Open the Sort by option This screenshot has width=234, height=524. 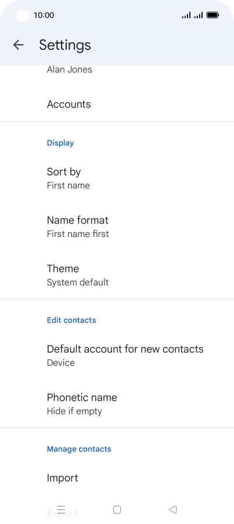117,178
